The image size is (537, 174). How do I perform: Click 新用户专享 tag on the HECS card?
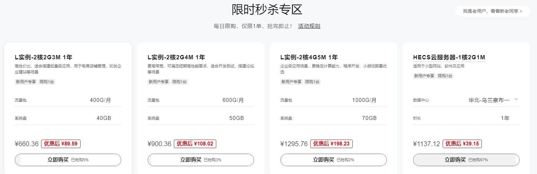coord(424,76)
